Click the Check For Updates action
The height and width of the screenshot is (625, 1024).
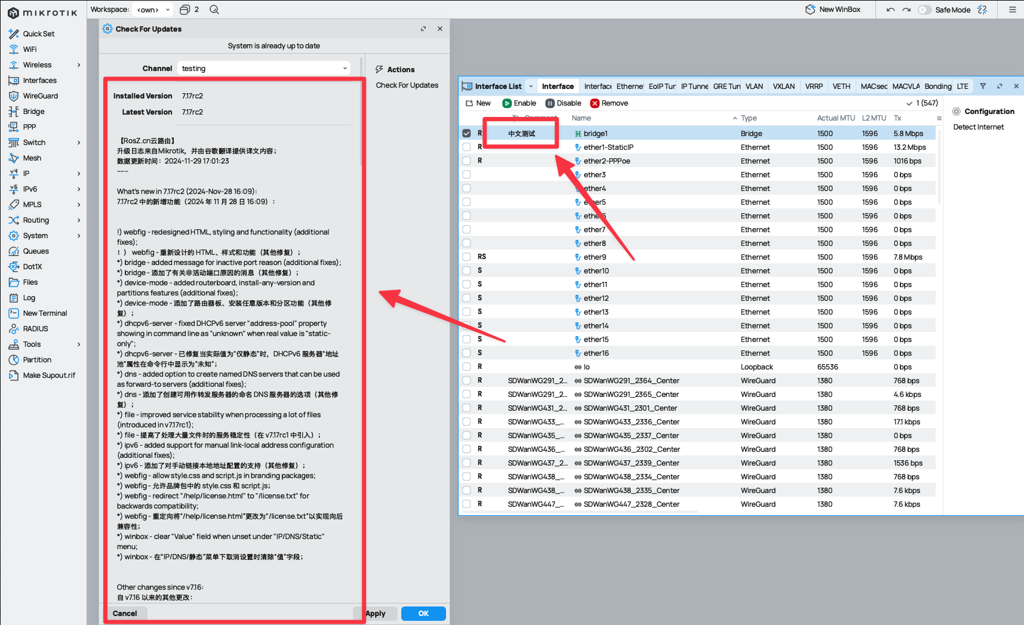[407, 85]
